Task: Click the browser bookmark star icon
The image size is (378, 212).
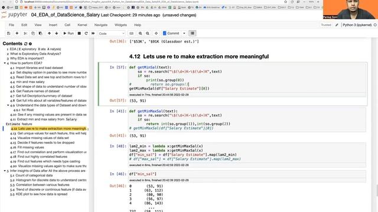Action: [286, 2]
